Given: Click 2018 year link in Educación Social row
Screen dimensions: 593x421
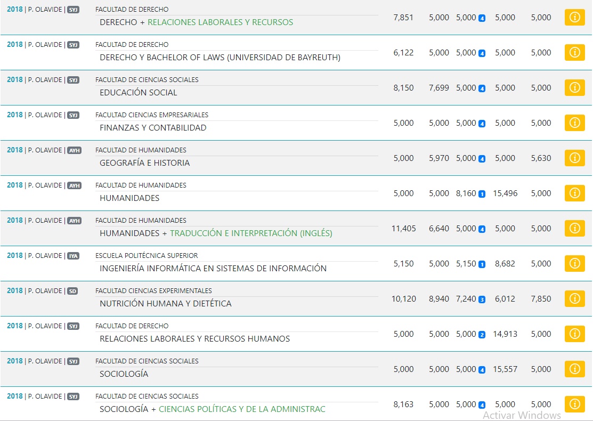Looking at the screenshot, I should 15,80.
